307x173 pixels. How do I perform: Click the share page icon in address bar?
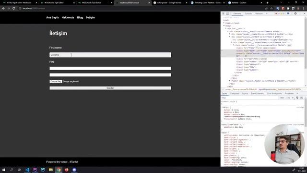pyautogui.click(x=266, y=9)
